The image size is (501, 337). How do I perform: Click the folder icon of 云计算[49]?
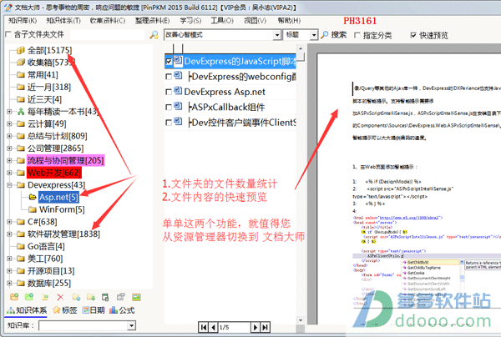pyautogui.click(x=21, y=123)
